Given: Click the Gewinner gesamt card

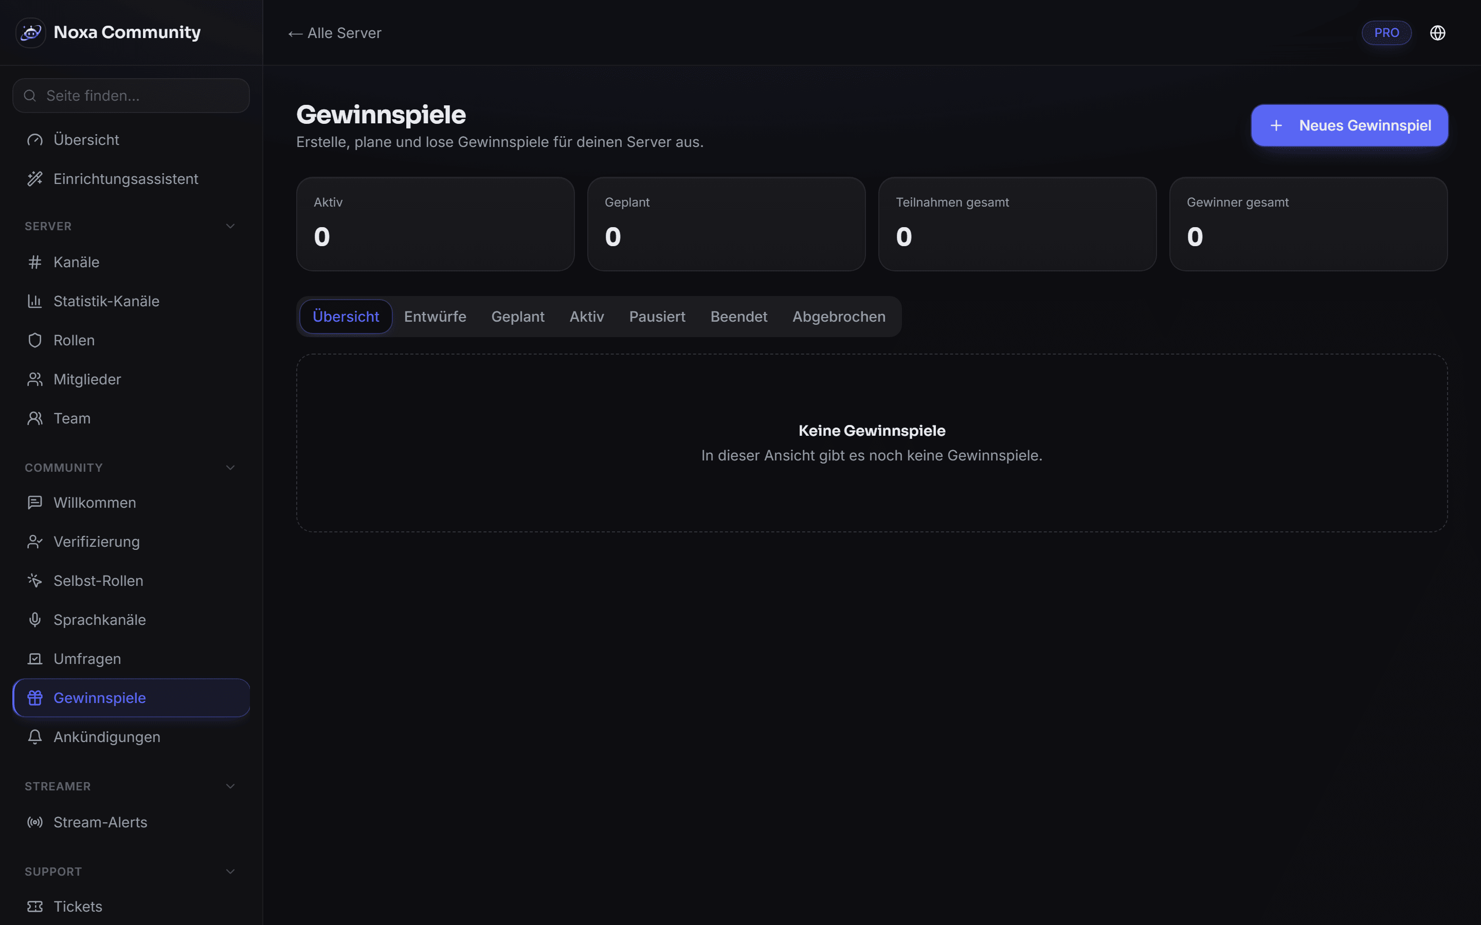Looking at the screenshot, I should [1308, 224].
